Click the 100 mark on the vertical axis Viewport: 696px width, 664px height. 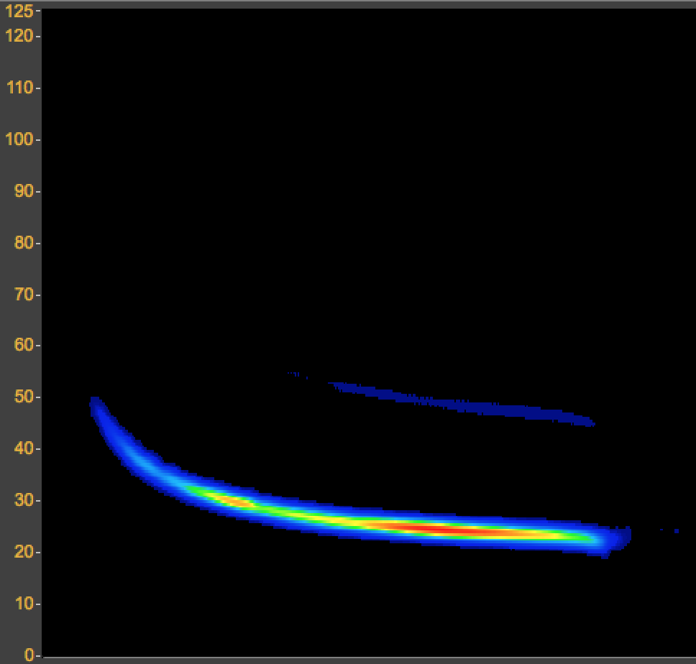pyautogui.click(x=19, y=139)
